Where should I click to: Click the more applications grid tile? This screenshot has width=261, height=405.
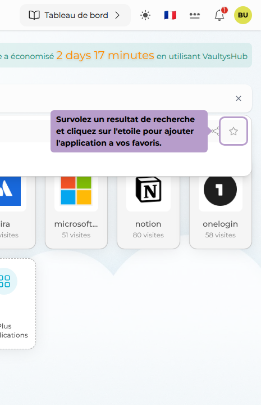coord(17,304)
